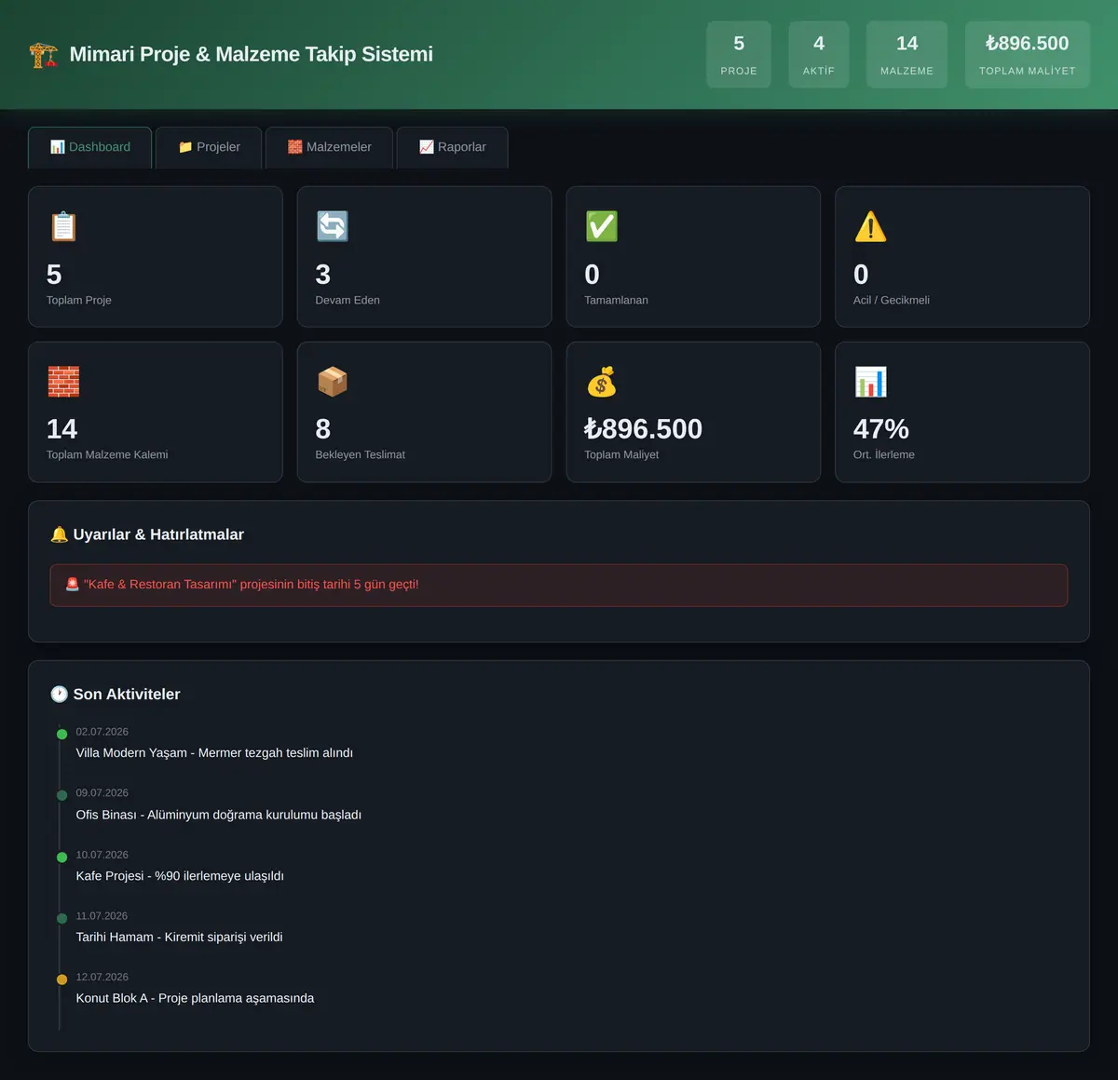Click the header MALZEME count badge
The width and height of the screenshot is (1118, 1080).
coord(907,55)
